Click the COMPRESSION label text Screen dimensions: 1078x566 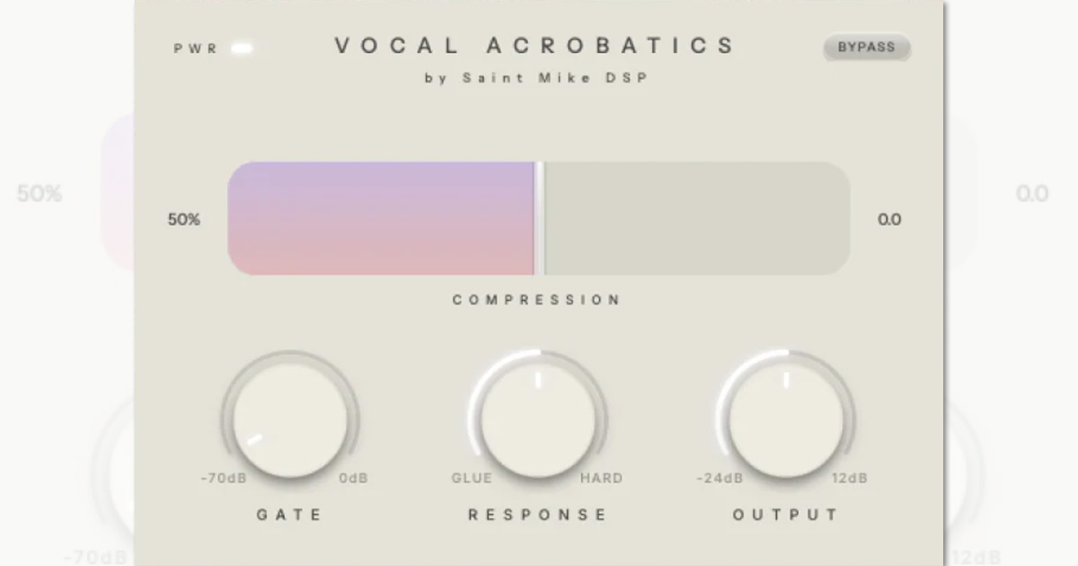pos(536,299)
